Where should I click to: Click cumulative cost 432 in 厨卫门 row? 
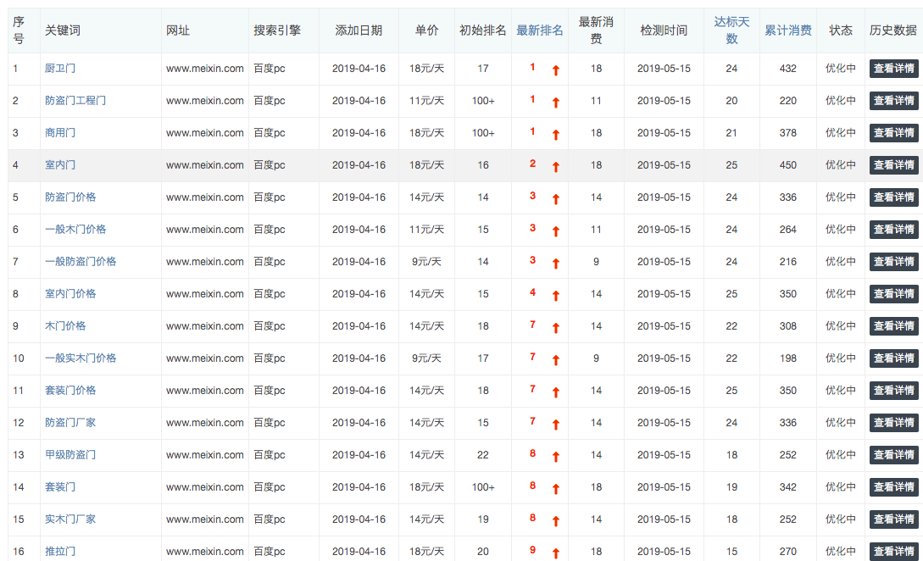(788, 69)
